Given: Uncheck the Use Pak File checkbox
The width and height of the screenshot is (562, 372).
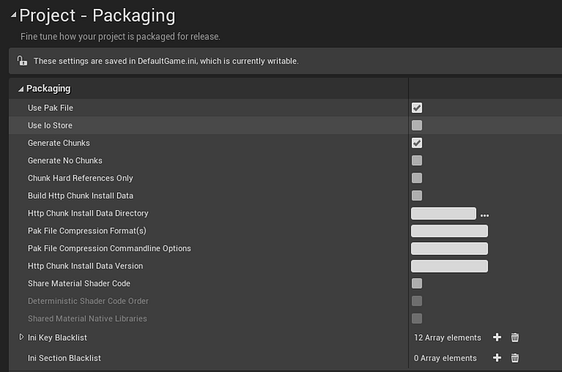Looking at the screenshot, I should [417, 107].
